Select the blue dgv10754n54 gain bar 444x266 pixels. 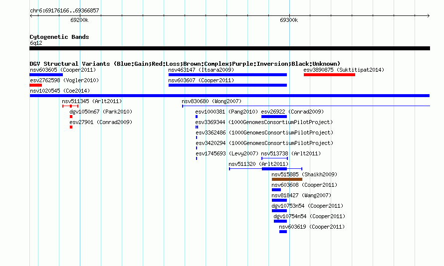coord(280,221)
